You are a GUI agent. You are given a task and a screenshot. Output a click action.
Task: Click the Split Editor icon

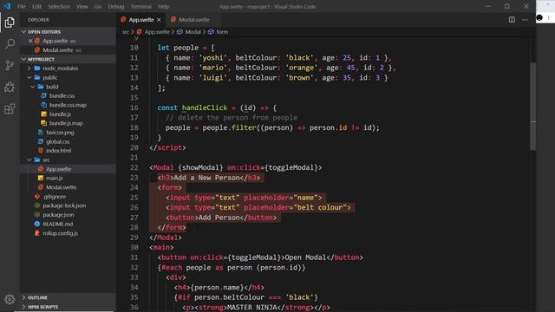[x=512, y=20]
